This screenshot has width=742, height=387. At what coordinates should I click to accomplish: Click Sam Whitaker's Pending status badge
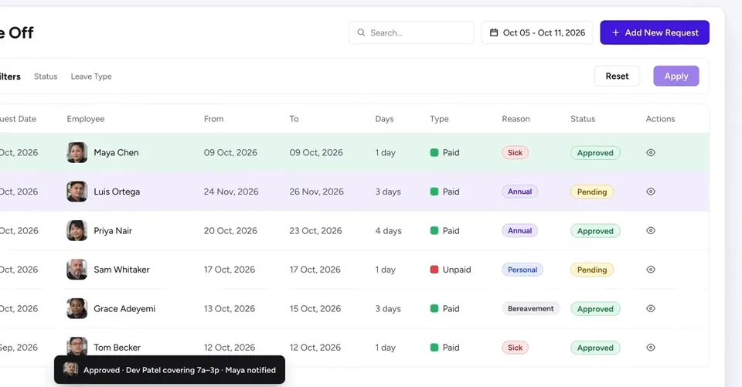592,270
